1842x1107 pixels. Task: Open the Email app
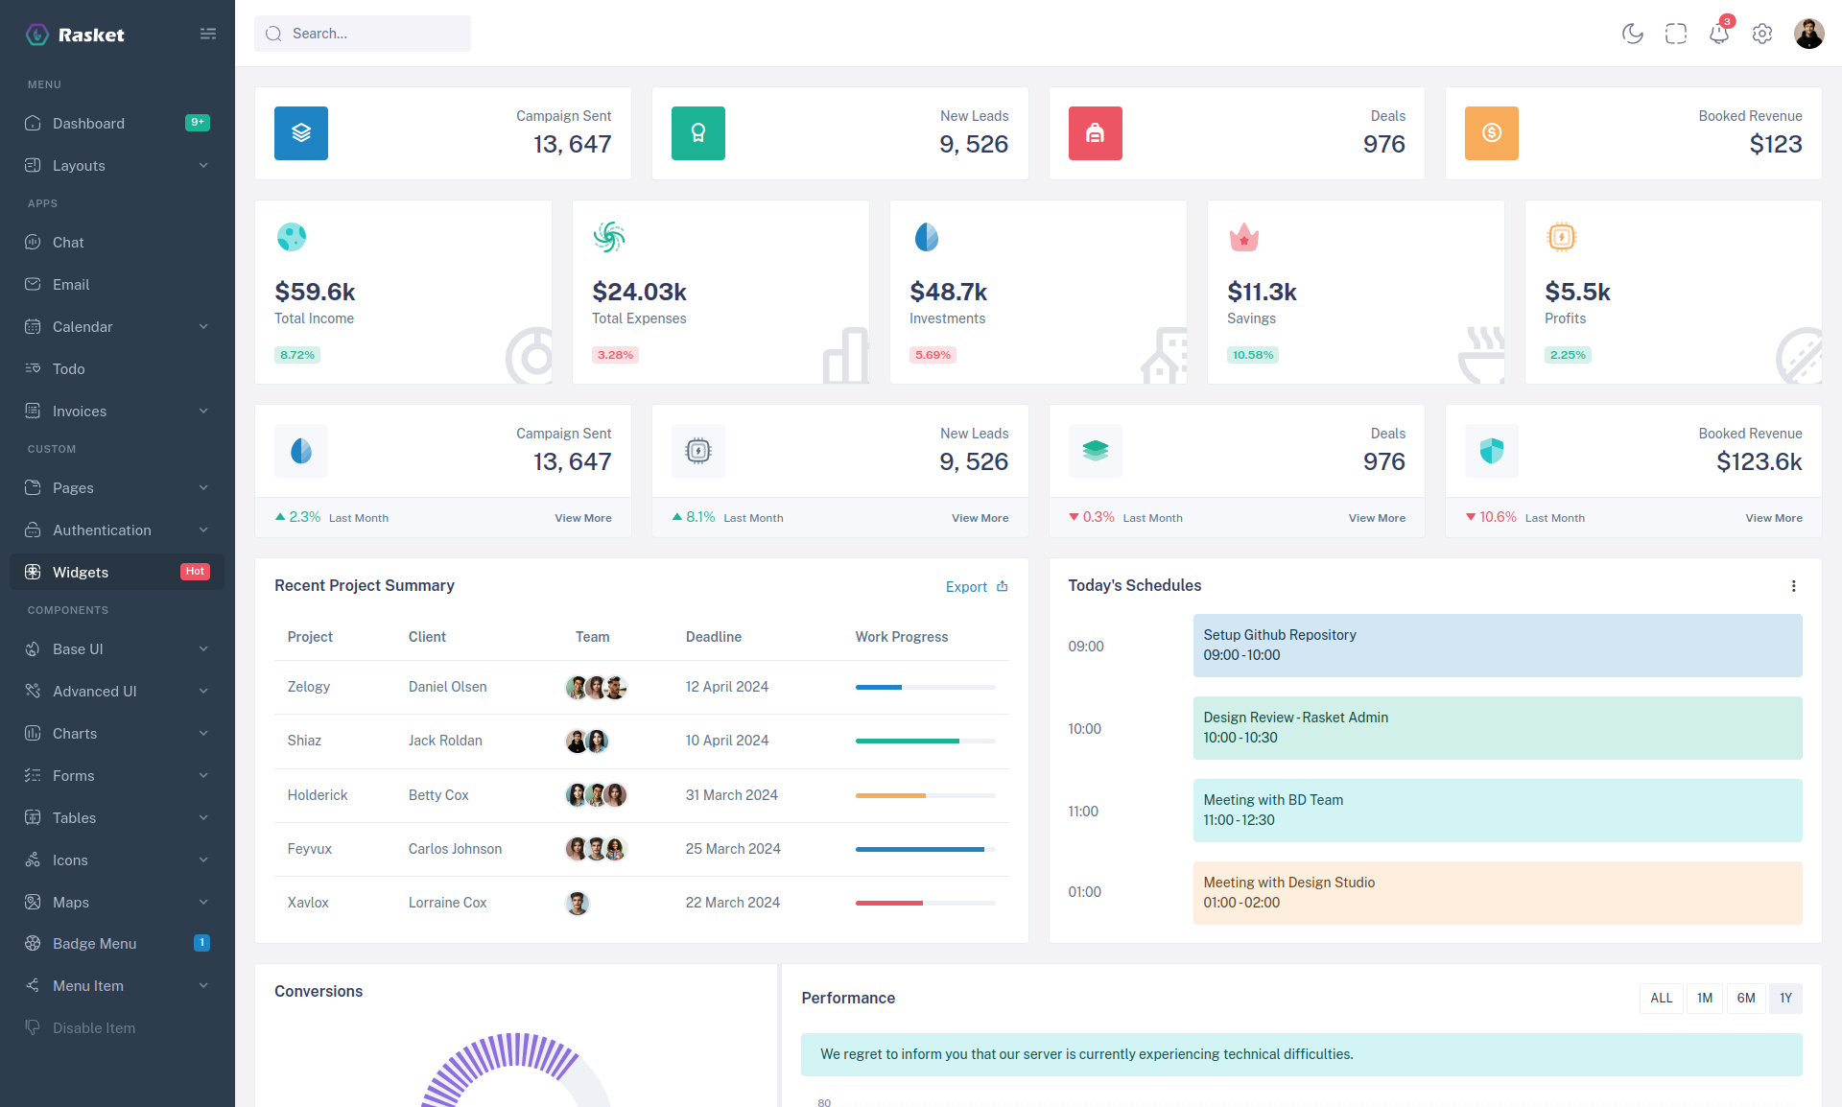(x=117, y=284)
